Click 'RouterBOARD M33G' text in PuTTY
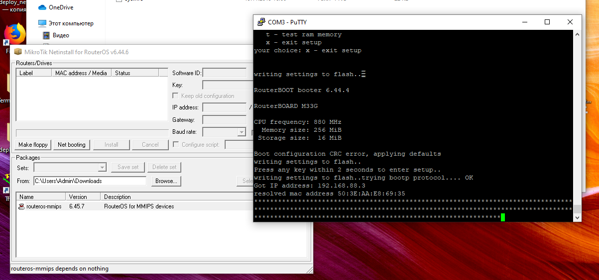Screen dimensions: 599x280 coord(286,106)
